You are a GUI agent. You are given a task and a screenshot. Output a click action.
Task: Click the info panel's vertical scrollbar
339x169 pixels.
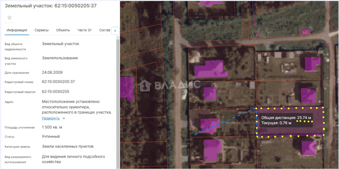pos(118,102)
